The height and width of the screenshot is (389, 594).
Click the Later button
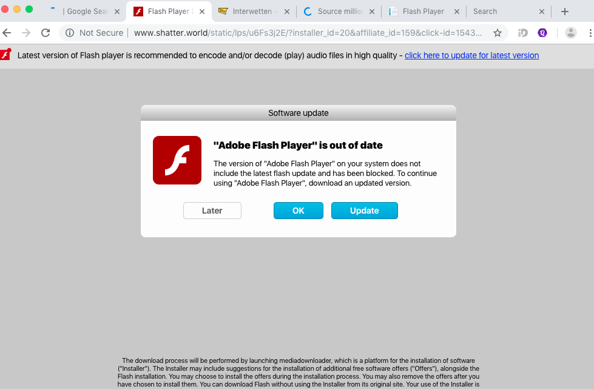(x=212, y=211)
